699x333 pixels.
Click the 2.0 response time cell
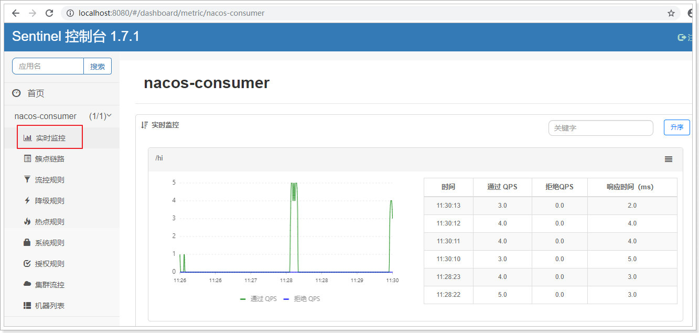coord(632,206)
